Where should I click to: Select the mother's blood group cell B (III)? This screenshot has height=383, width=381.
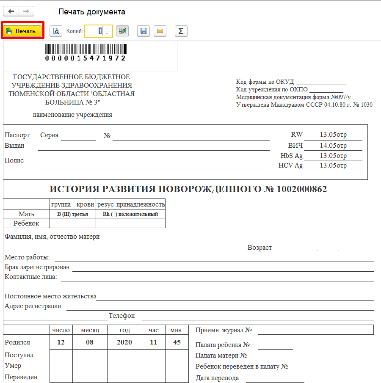(x=72, y=214)
